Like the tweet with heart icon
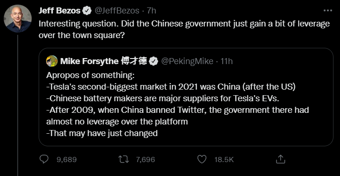The image size is (340, 176). tap(202, 159)
